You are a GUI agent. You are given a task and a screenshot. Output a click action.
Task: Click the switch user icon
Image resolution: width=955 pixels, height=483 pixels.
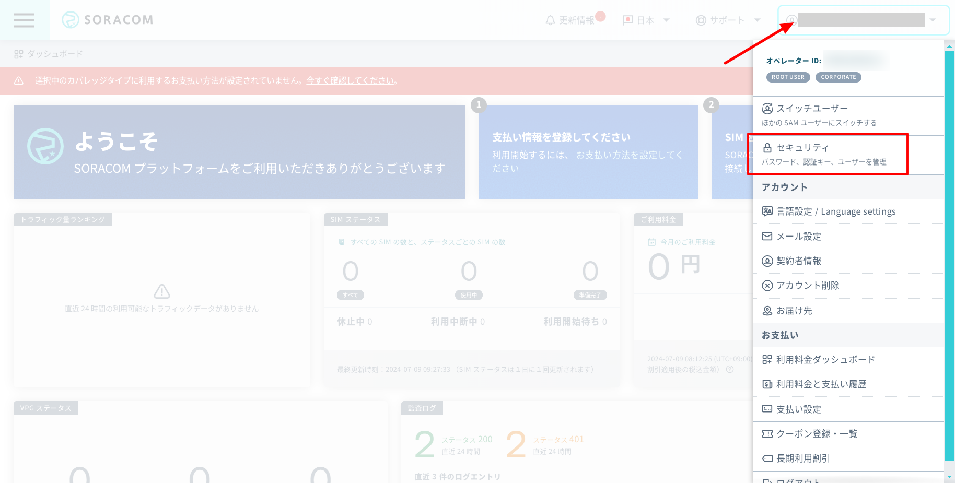pyautogui.click(x=767, y=109)
